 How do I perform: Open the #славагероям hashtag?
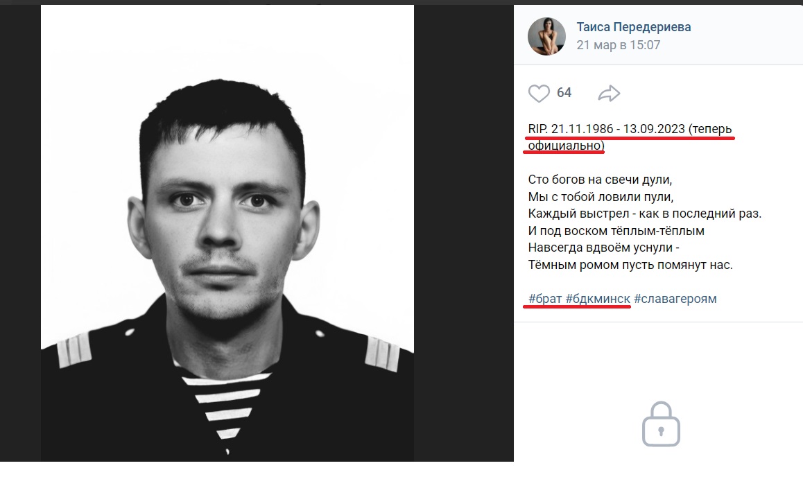(675, 299)
